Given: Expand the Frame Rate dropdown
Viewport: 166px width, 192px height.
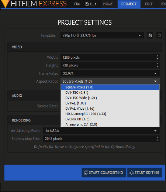Looking at the screenshot, I should point(110,73).
